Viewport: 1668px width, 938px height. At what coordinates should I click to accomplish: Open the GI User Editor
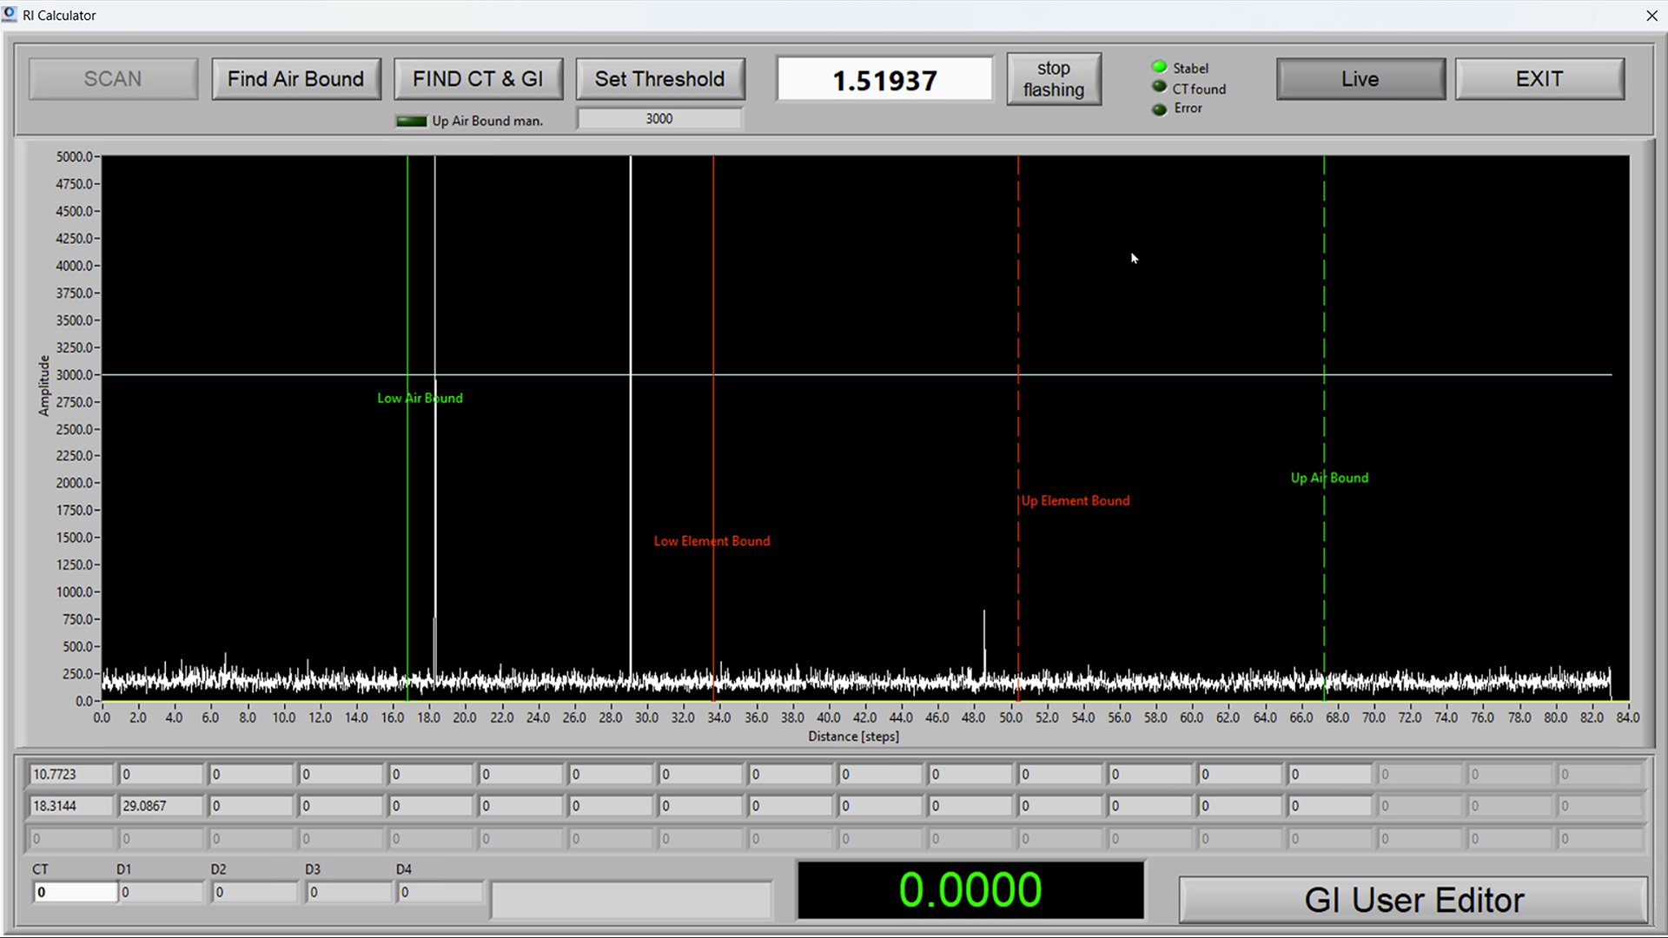(1413, 900)
